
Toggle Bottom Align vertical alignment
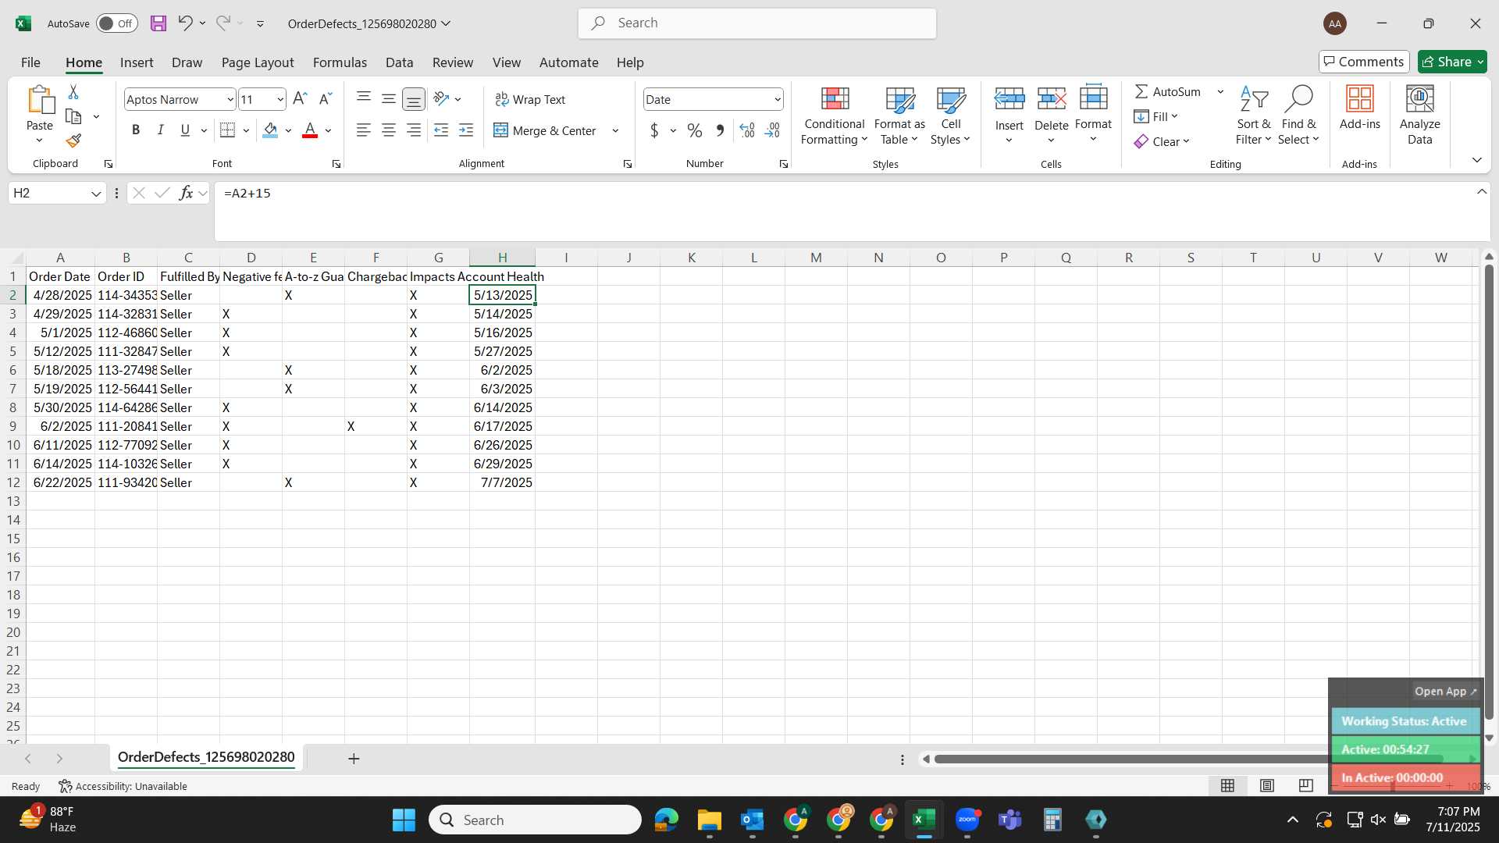414,99
